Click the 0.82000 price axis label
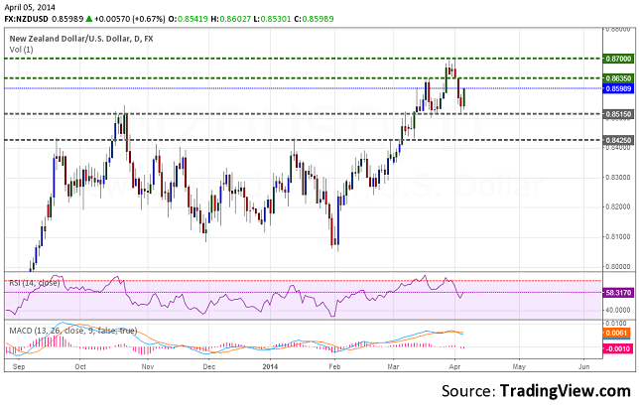Viewport: 640px width, 408px height. pos(618,207)
